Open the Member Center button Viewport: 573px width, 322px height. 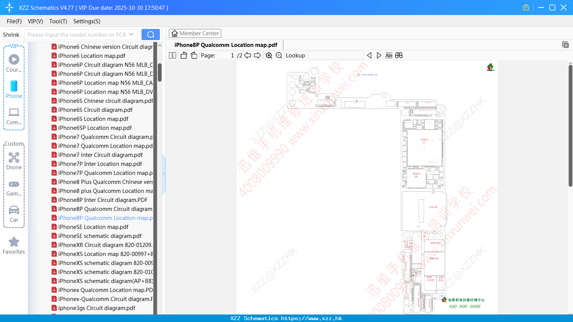[195, 33]
